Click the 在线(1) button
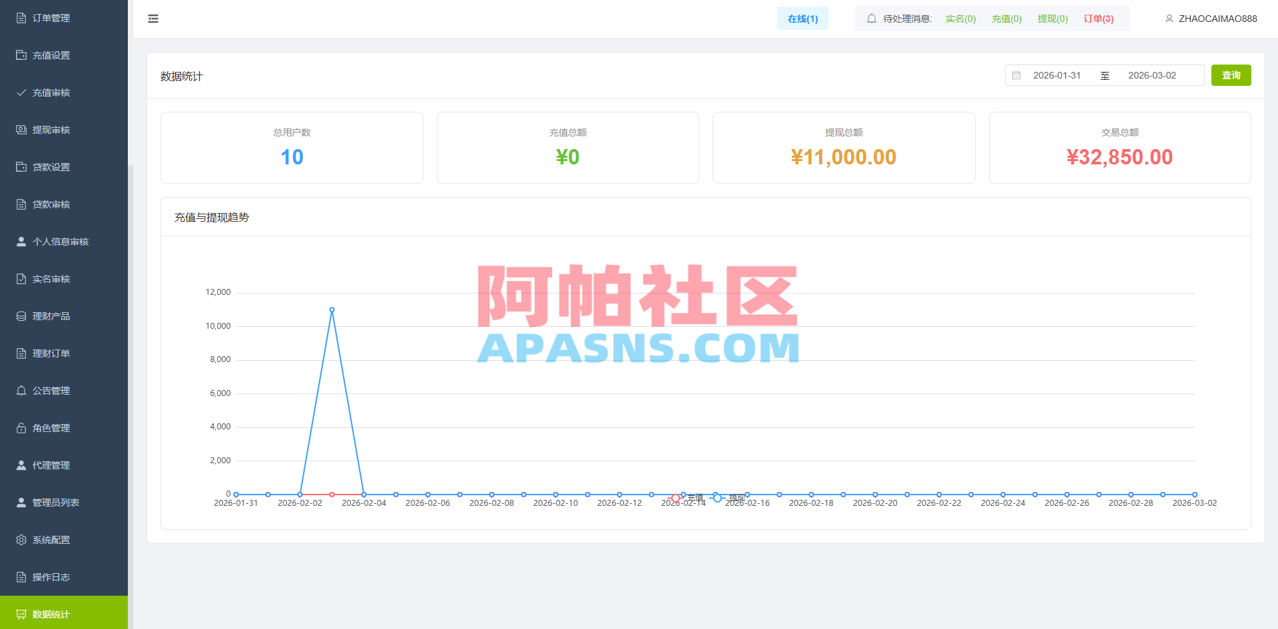This screenshot has height=629, width=1278. click(x=802, y=19)
